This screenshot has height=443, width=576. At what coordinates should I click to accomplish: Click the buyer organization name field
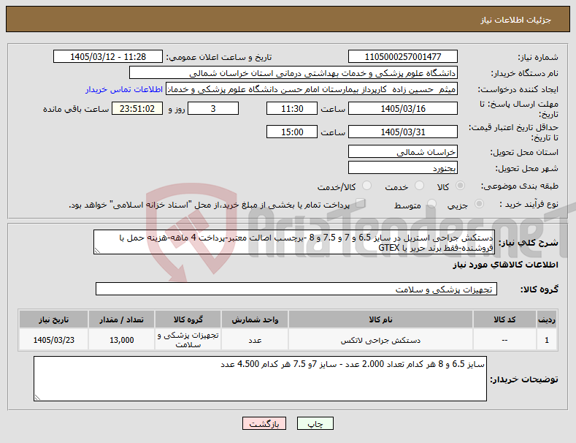pos(293,73)
